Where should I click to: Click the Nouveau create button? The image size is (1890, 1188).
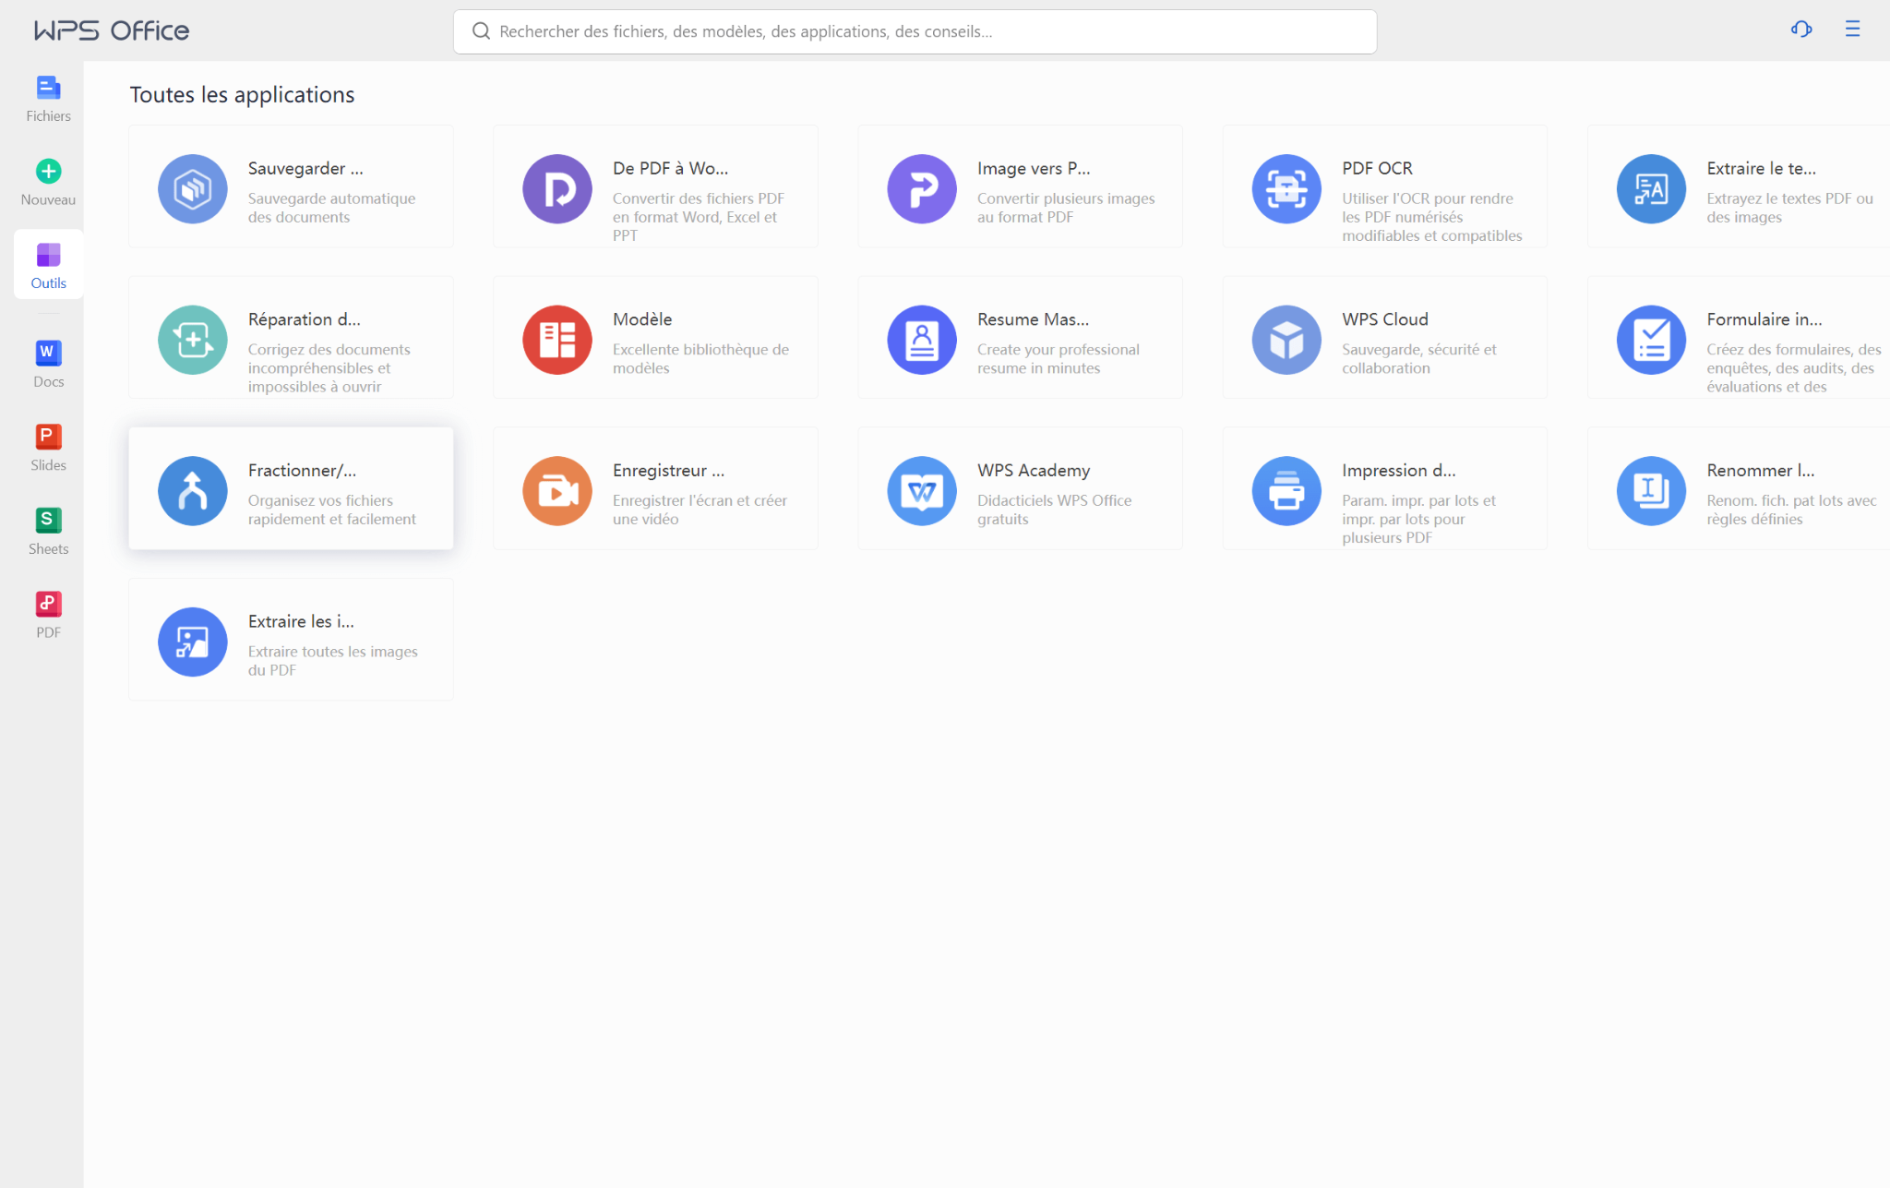pos(48,182)
